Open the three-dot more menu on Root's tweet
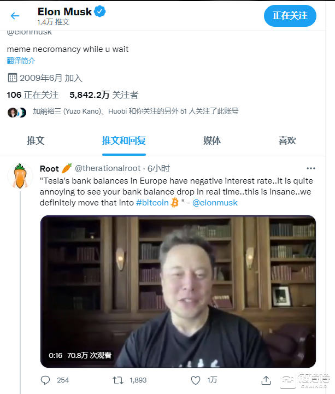 click(310, 168)
